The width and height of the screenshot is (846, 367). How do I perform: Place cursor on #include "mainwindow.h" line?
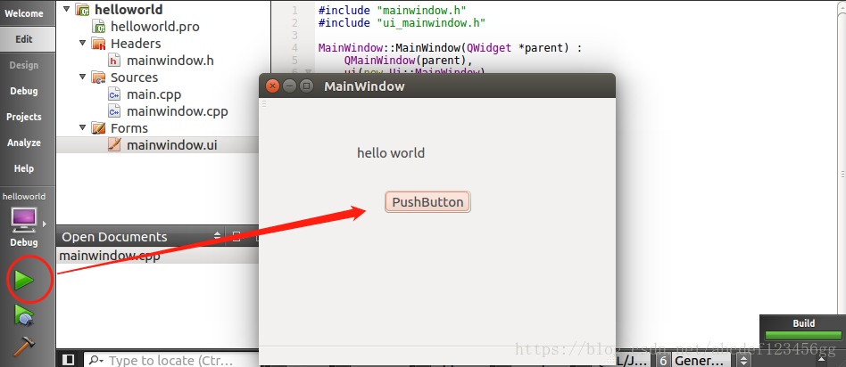point(393,10)
